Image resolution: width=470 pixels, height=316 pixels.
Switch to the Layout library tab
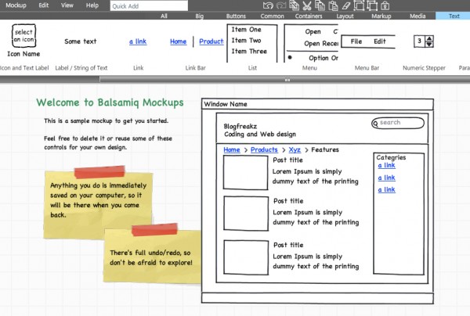coord(345,16)
